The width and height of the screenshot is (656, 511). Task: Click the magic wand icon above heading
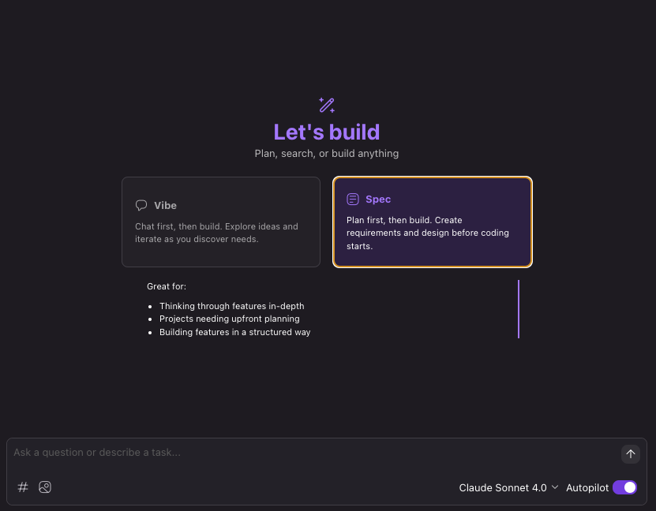[x=327, y=105]
